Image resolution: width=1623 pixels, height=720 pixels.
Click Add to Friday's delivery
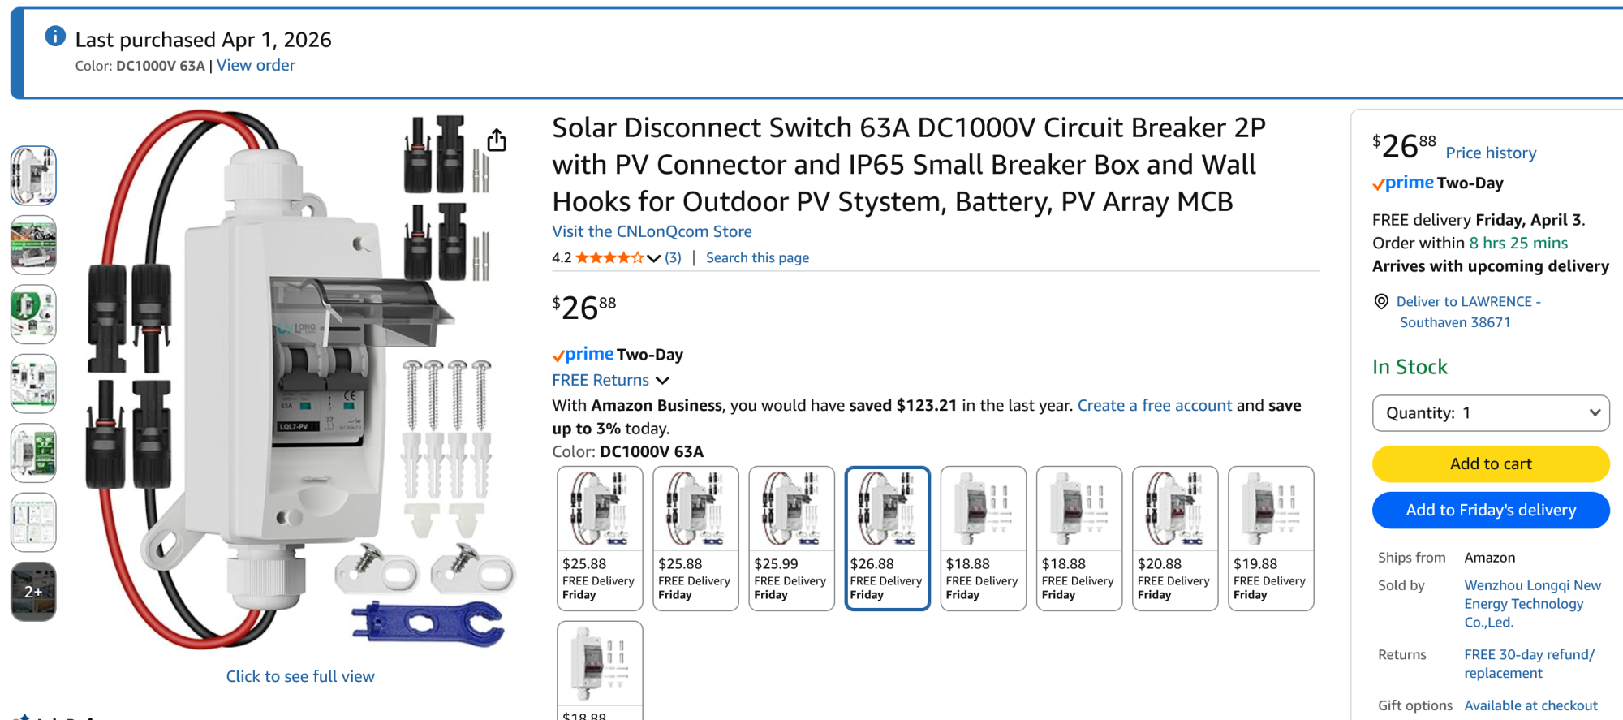[1490, 510]
